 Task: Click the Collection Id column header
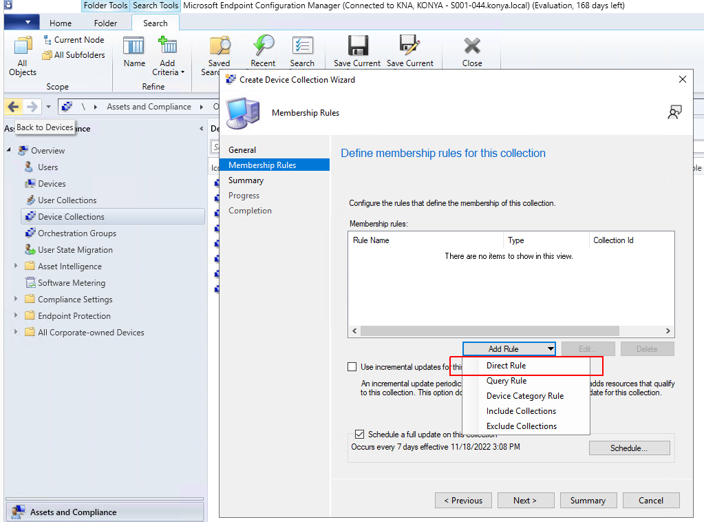tap(631, 240)
